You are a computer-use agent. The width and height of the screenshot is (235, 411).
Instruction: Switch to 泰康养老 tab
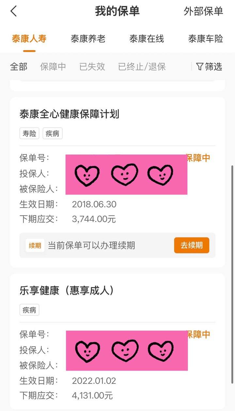click(88, 39)
